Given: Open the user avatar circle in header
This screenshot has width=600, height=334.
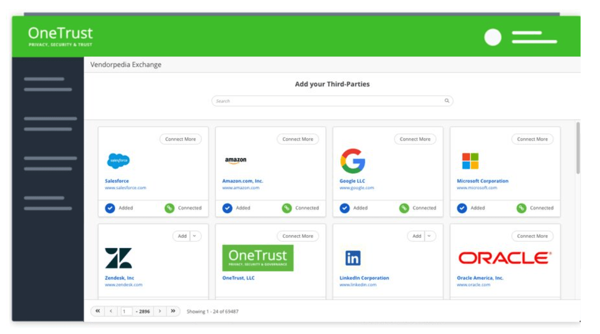Looking at the screenshot, I should (493, 37).
